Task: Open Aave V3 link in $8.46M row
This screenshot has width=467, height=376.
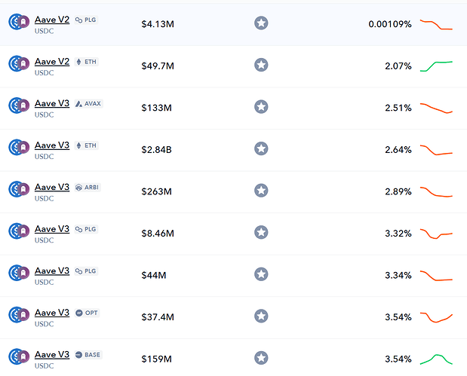Action: [x=52, y=229]
